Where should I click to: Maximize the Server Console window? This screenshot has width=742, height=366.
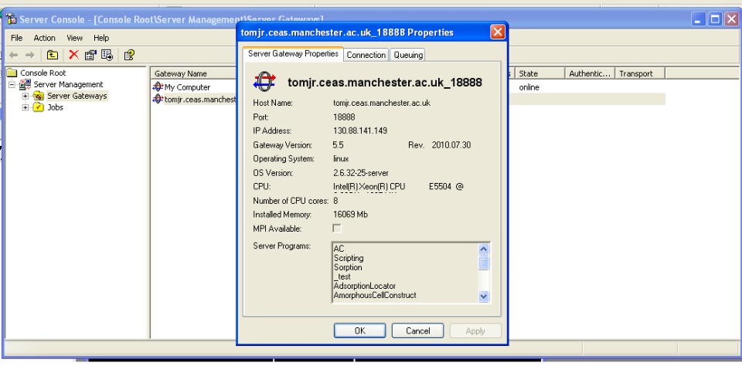[715, 19]
